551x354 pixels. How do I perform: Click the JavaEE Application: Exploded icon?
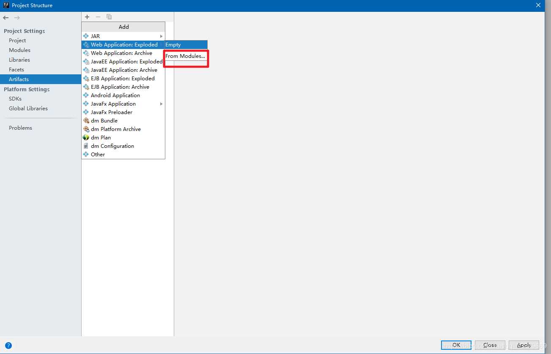coord(86,62)
